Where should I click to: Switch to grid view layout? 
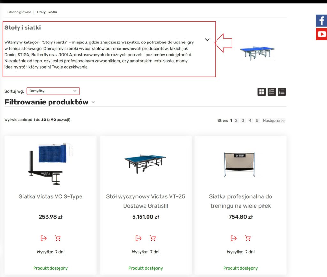(262, 92)
